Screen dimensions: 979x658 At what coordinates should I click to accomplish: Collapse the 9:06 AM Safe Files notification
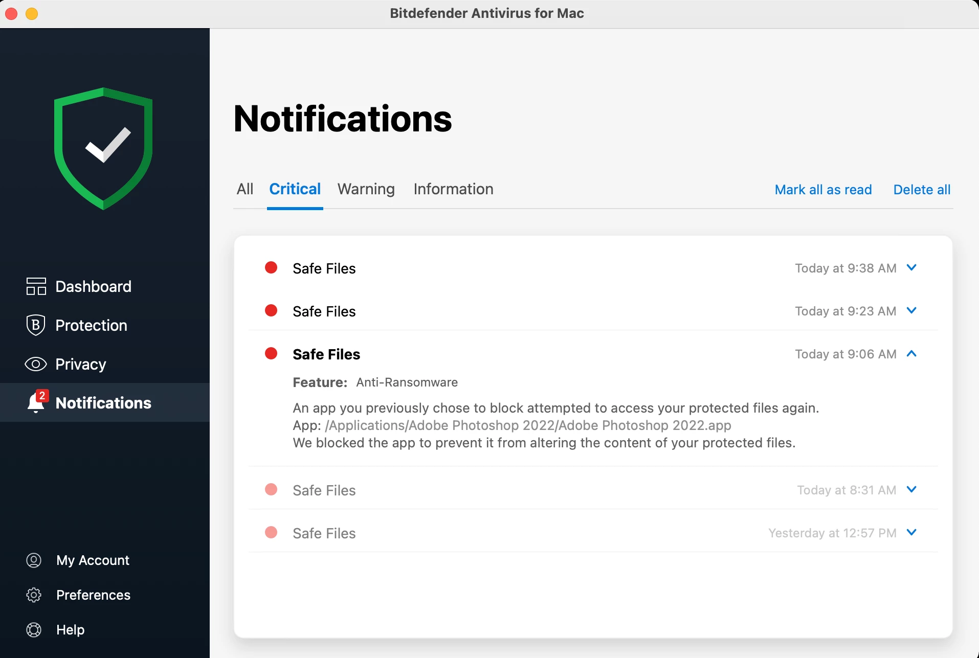click(911, 353)
